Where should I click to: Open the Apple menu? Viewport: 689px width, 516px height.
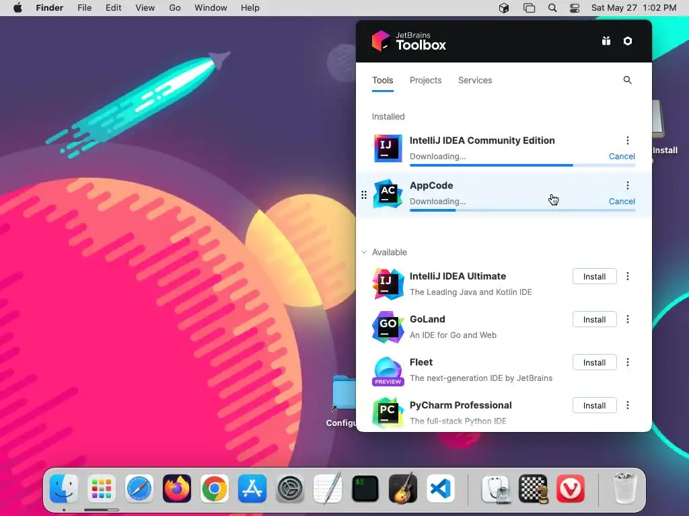point(17,8)
